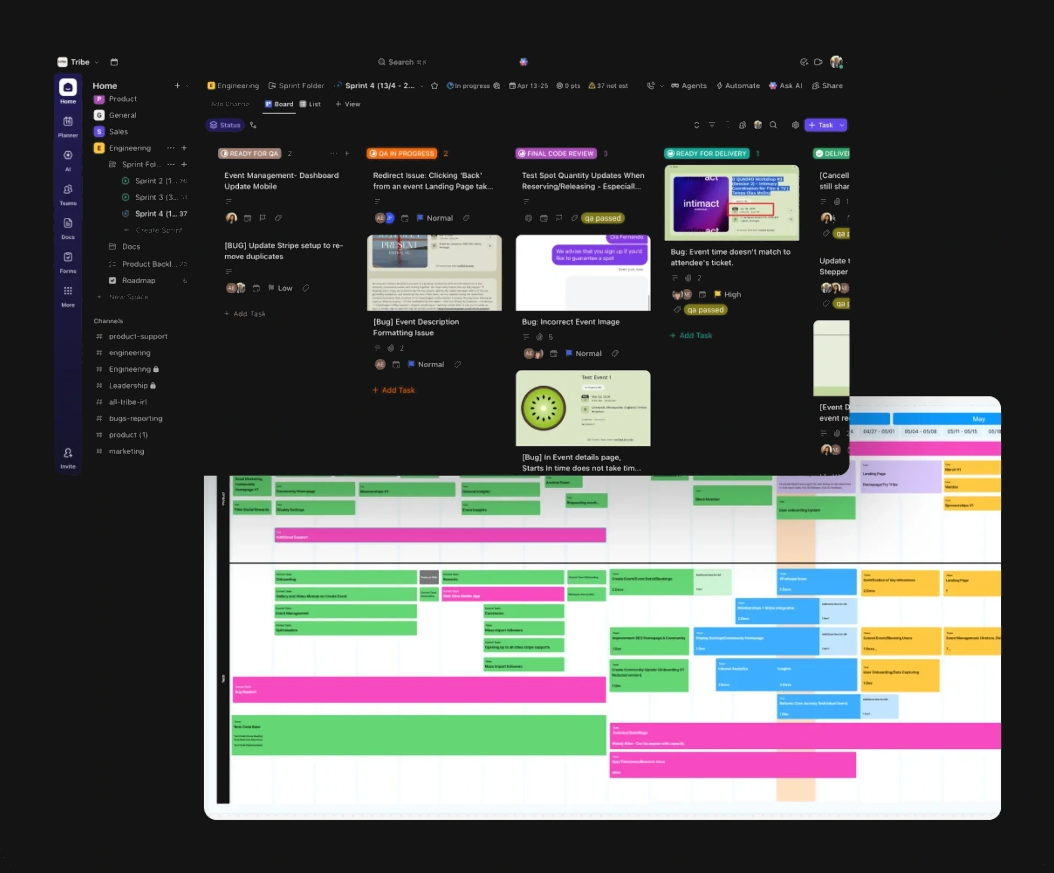This screenshot has height=873, width=1054.
Task: Expand the Tribe workspace switcher chevron
Action: (x=97, y=62)
